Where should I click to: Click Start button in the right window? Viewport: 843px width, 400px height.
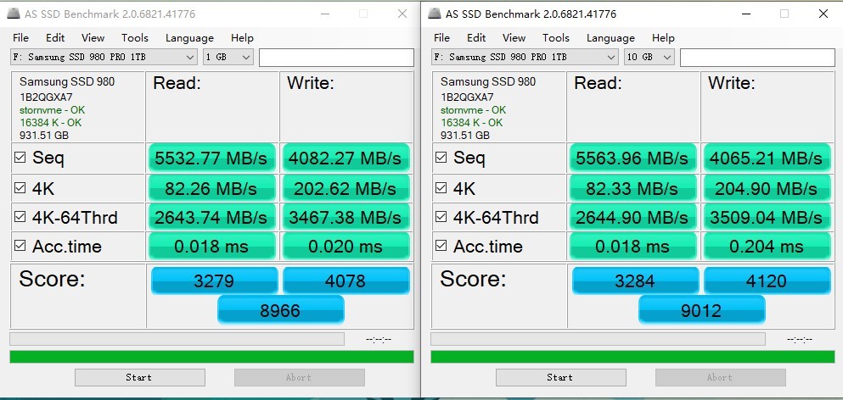click(561, 377)
